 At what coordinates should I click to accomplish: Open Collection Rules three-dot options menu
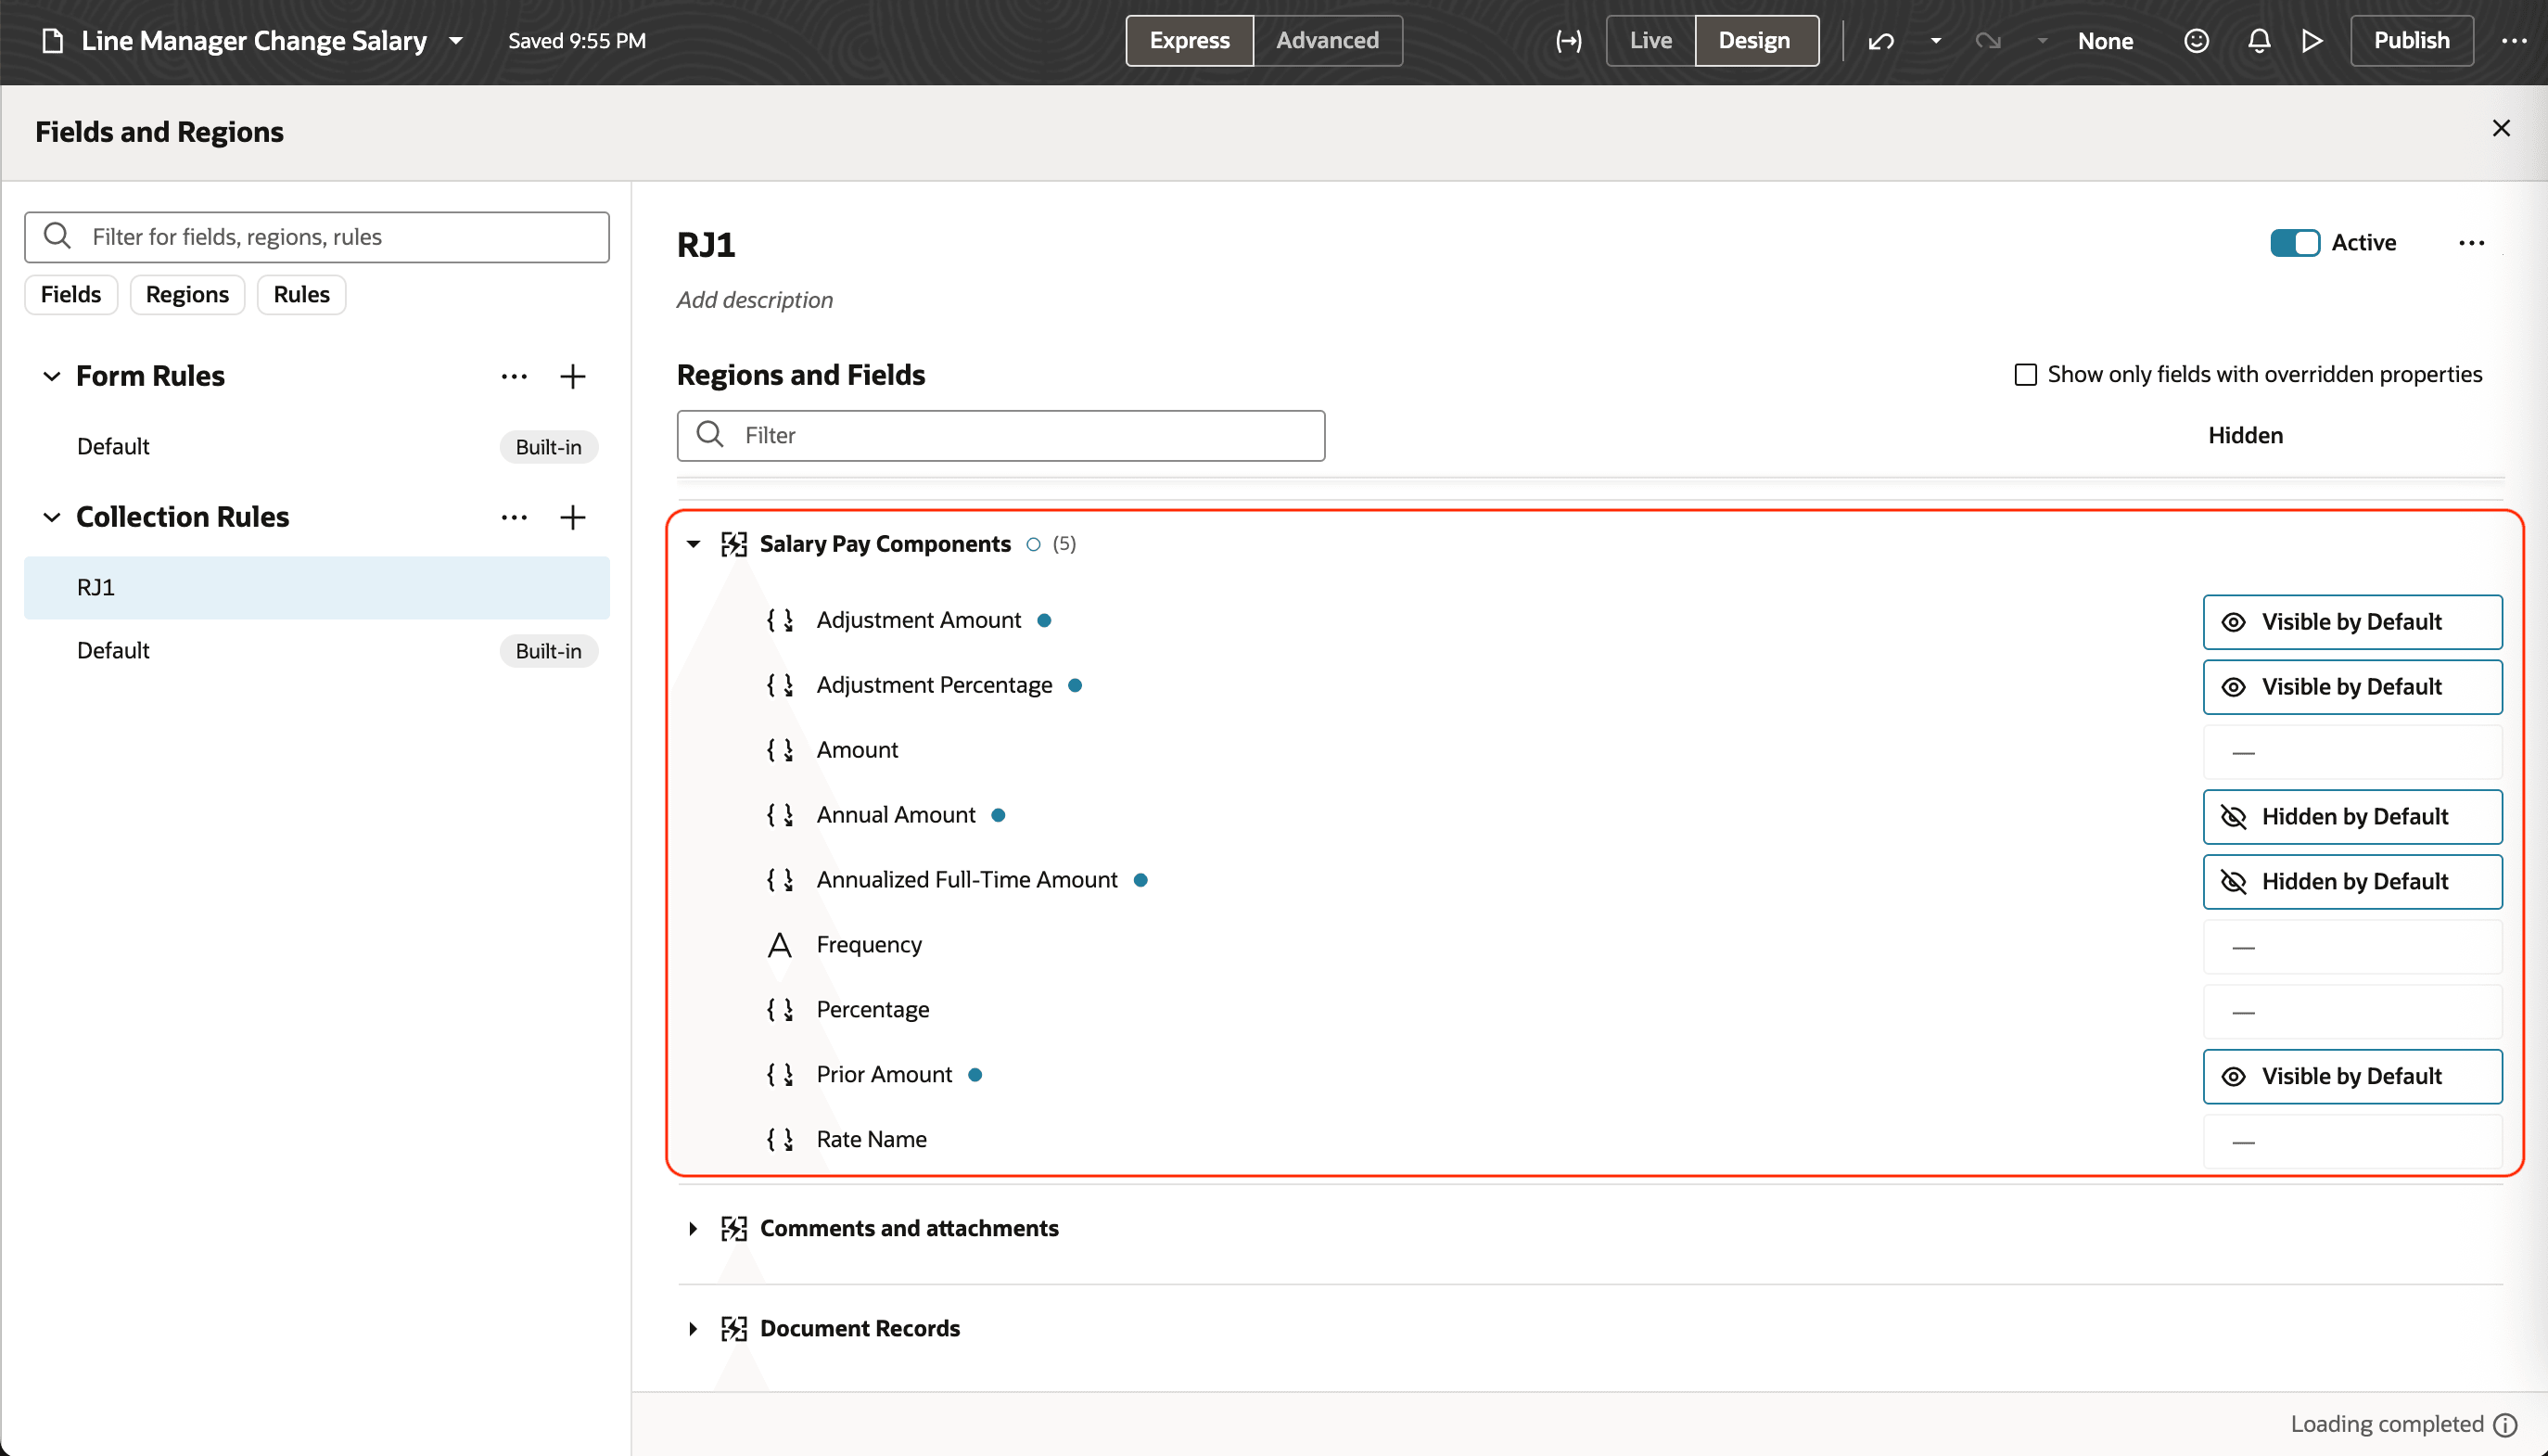(x=514, y=517)
